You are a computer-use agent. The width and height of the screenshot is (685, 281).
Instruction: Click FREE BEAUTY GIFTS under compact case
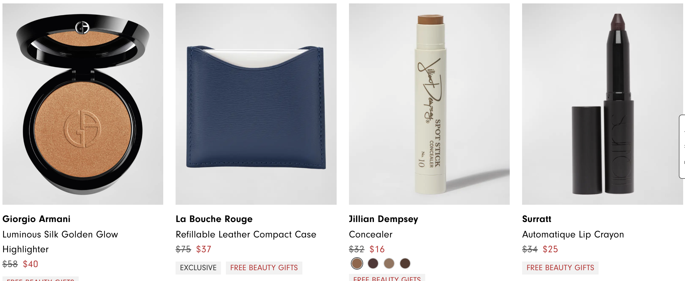pyautogui.click(x=264, y=268)
